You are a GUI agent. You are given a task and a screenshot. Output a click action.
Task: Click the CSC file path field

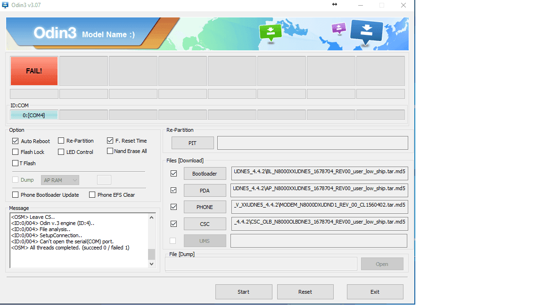point(319,224)
